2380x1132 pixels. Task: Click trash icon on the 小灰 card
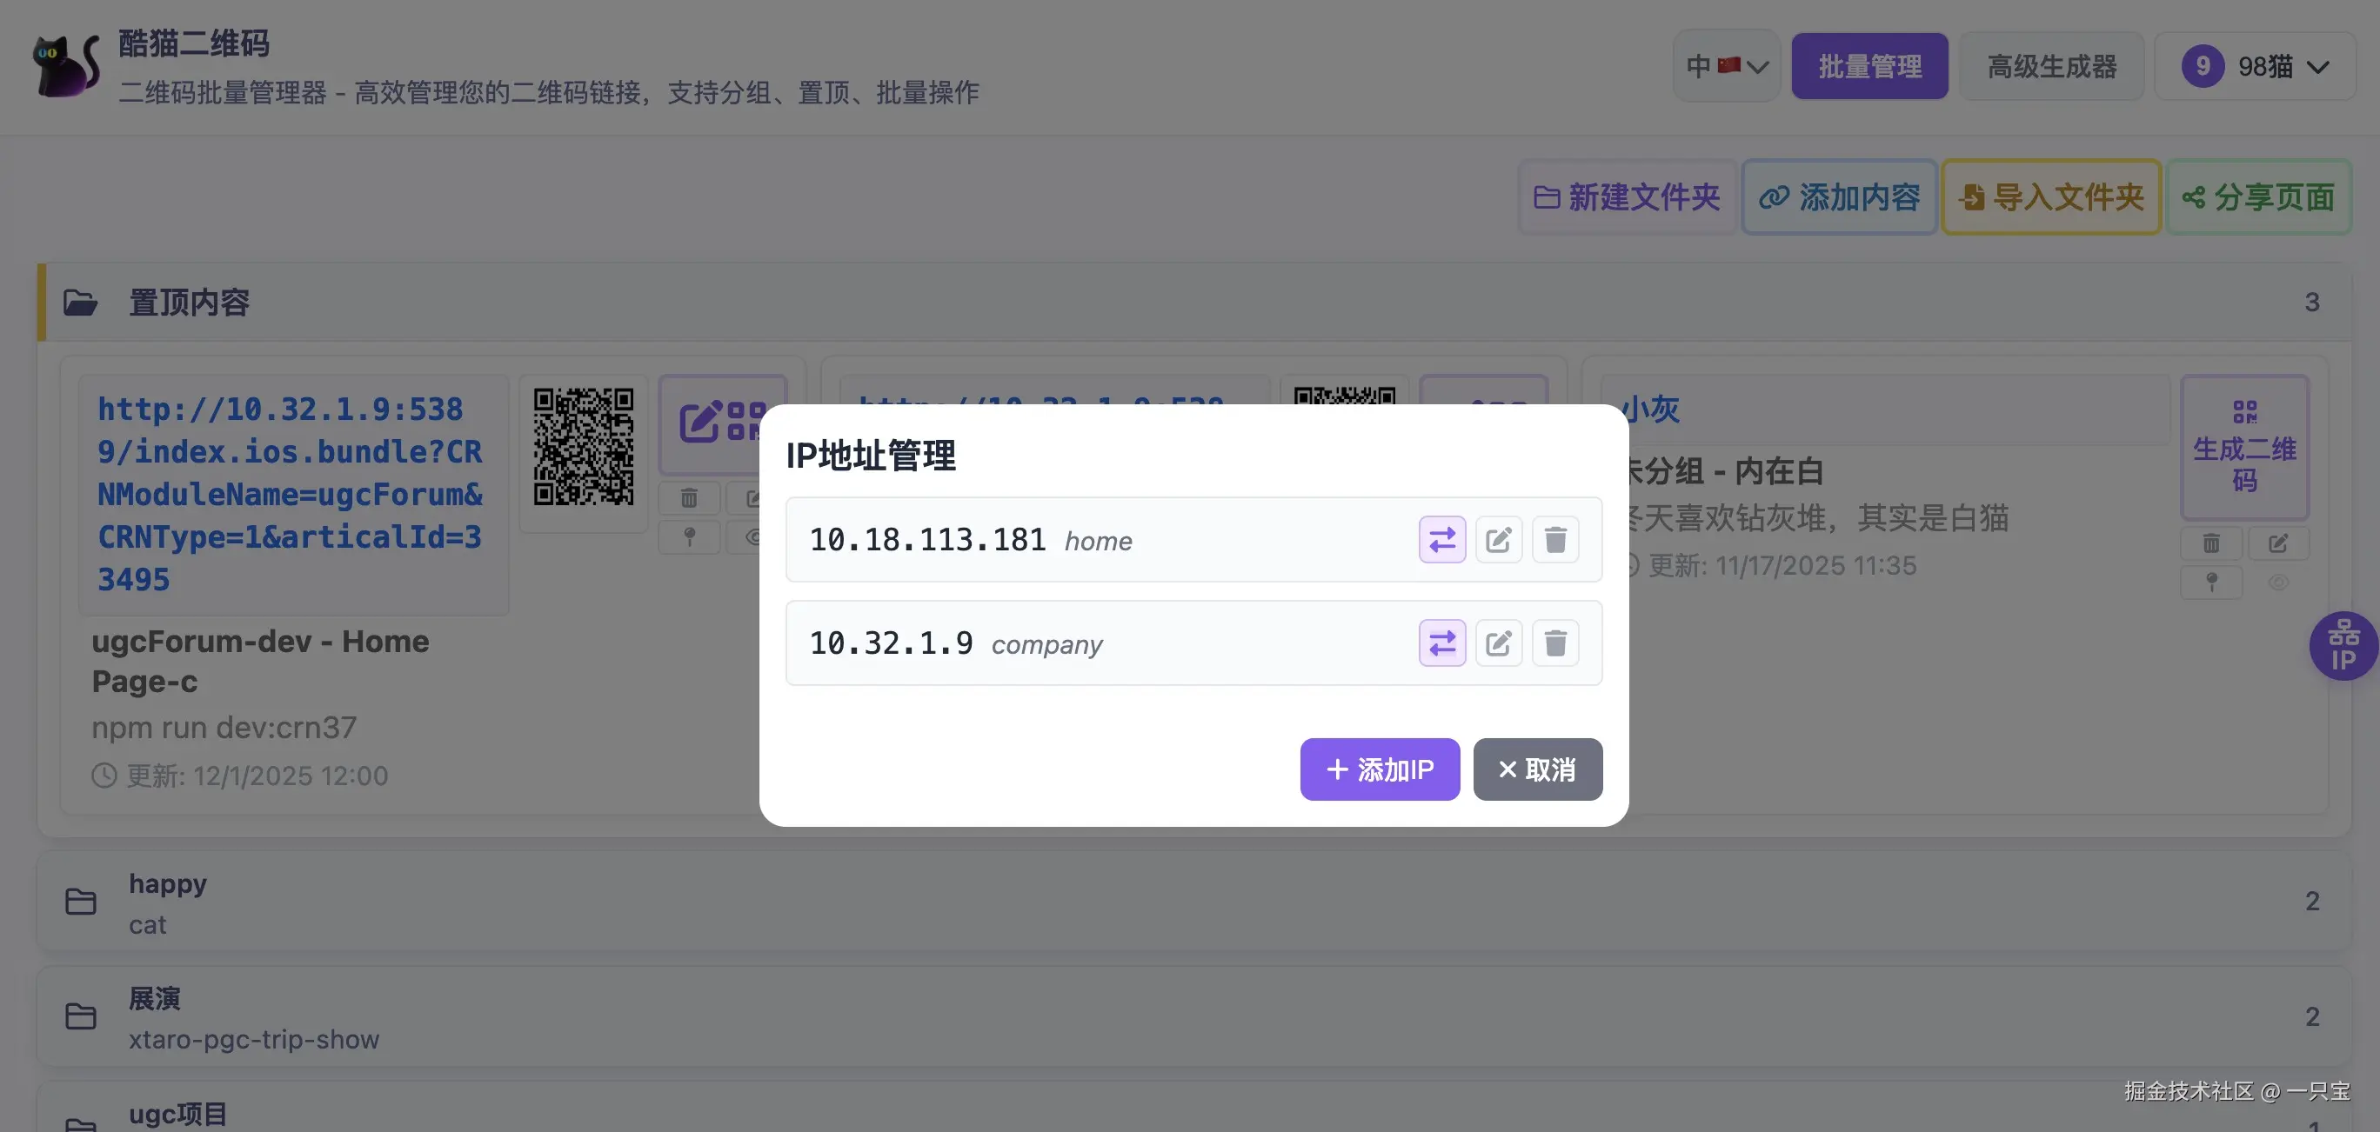click(x=2211, y=543)
